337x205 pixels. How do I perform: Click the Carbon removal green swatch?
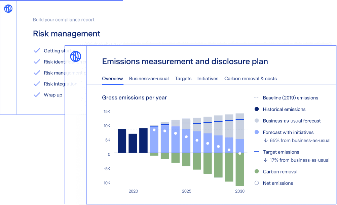(257, 172)
